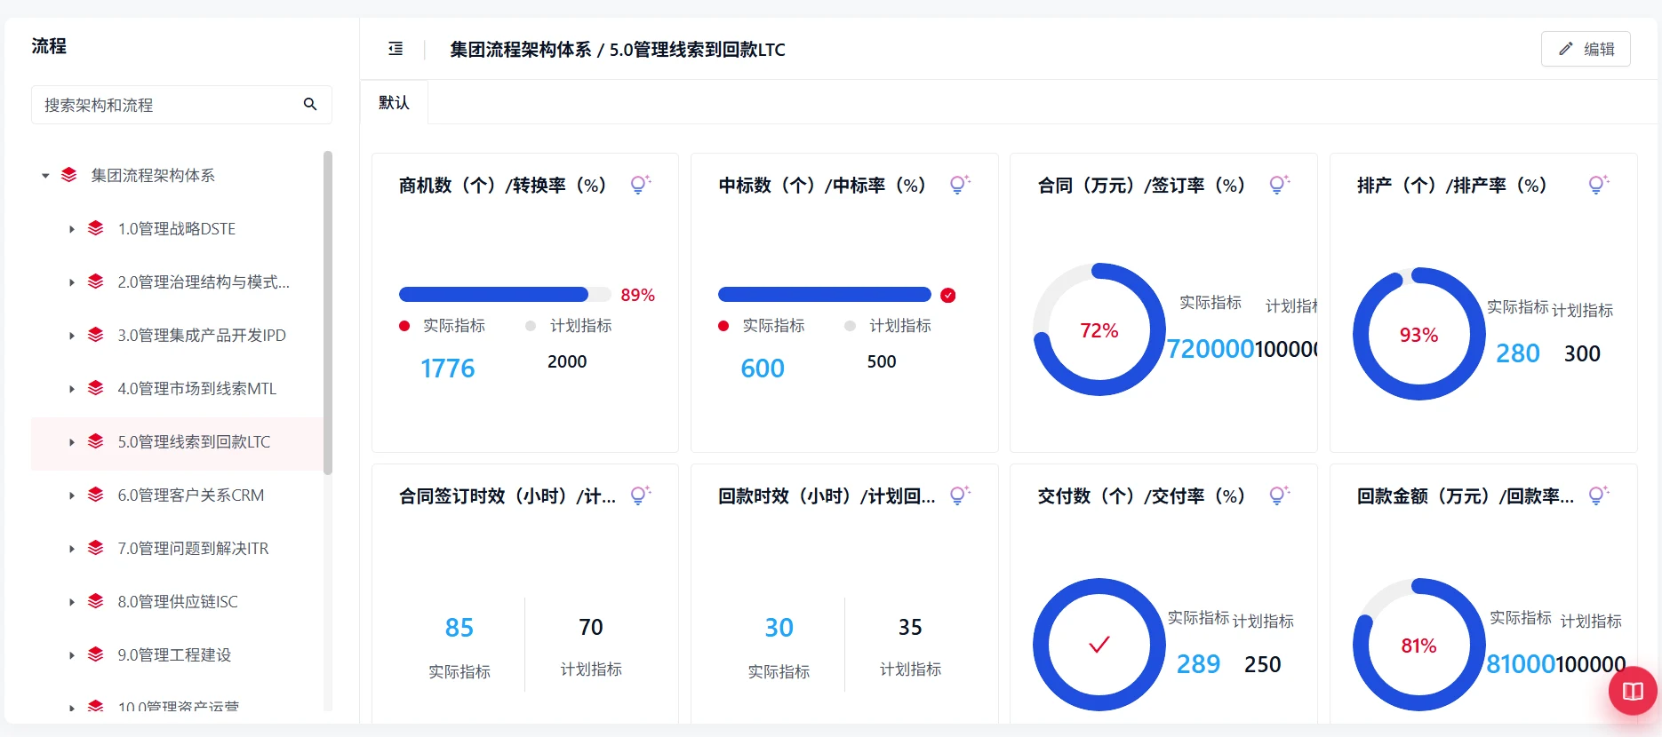Click the 1776 actual value

pyautogui.click(x=448, y=368)
